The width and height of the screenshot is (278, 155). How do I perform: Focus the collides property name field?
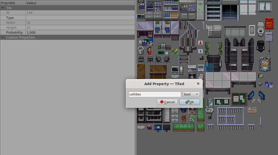[155, 94]
